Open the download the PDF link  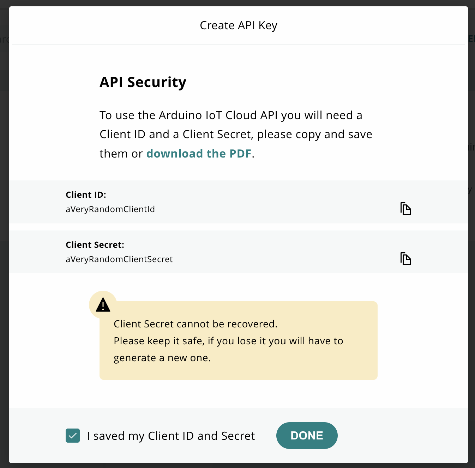(199, 154)
